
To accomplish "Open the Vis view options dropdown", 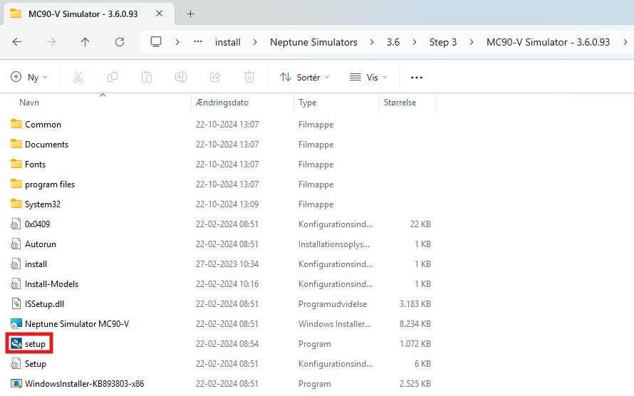I will click(368, 77).
